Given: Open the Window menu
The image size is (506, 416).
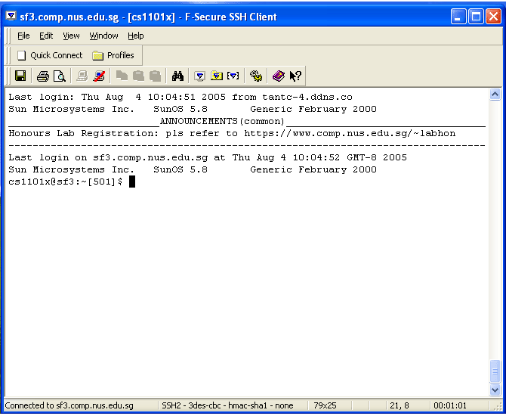Looking at the screenshot, I should click(103, 36).
